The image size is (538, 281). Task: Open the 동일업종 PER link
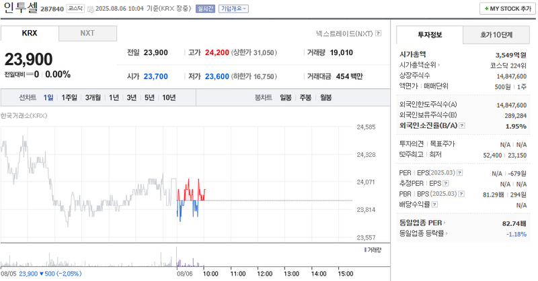422,223
